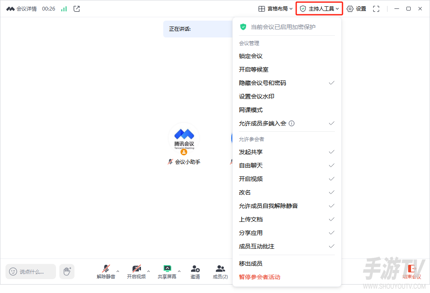Toggle 成员互动批注 permission
The width and height of the screenshot is (430, 293).
pos(287,246)
